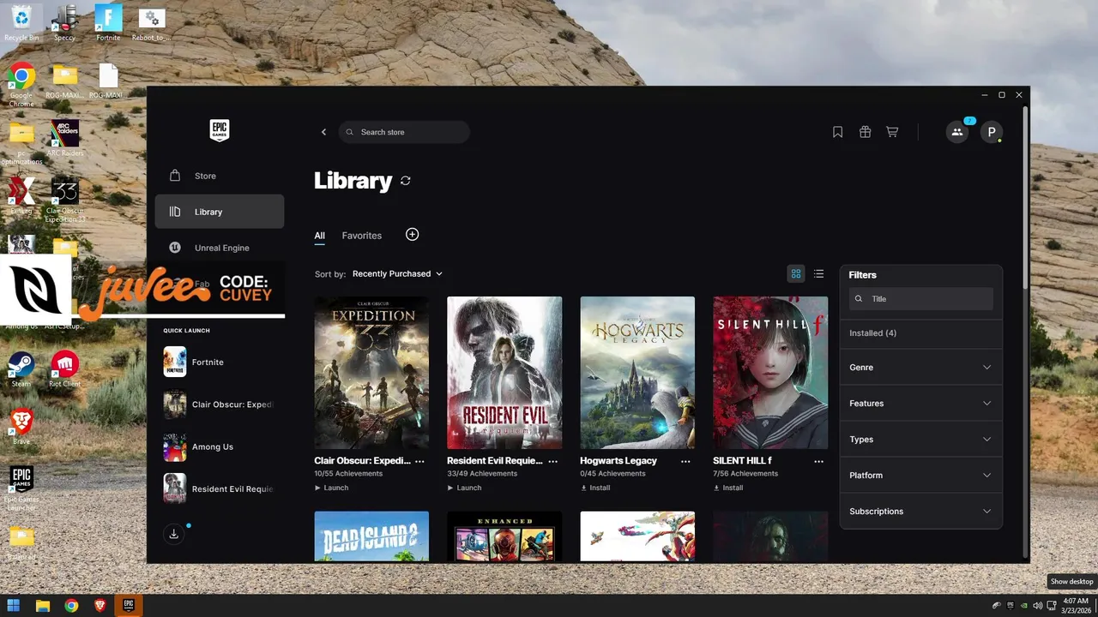Open the taskbar clock showing 4:07 AM
This screenshot has width=1098, height=617.
(1074, 606)
